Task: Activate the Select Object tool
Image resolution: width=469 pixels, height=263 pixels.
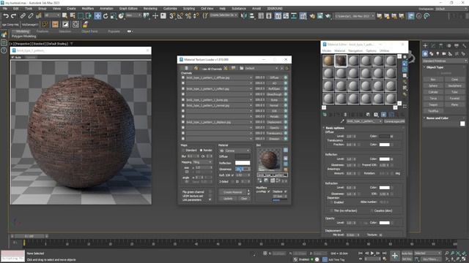Action: (64, 16)
